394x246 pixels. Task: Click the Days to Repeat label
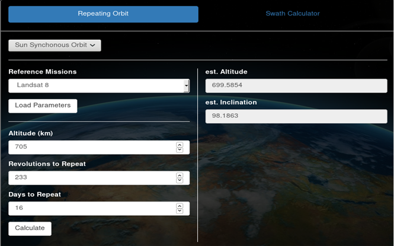pyautogui.click(x=35, y=194)
